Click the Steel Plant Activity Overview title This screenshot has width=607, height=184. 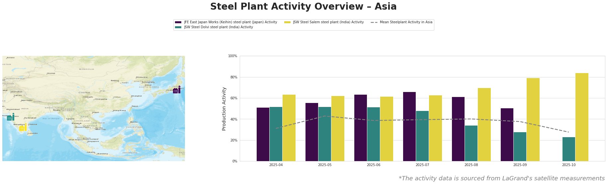(x=303, y=7)
